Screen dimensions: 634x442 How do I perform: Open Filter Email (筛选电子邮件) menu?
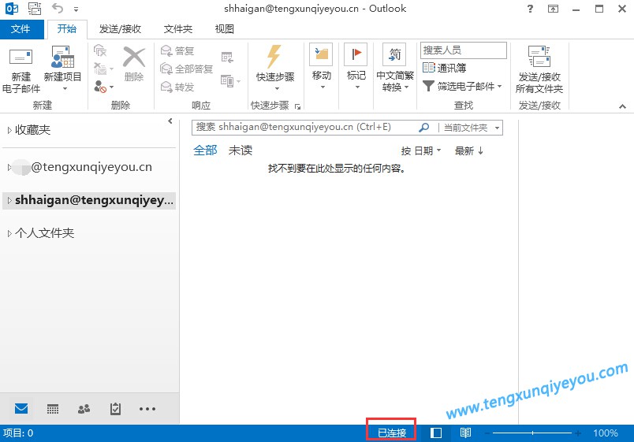[x=462, y=86]
